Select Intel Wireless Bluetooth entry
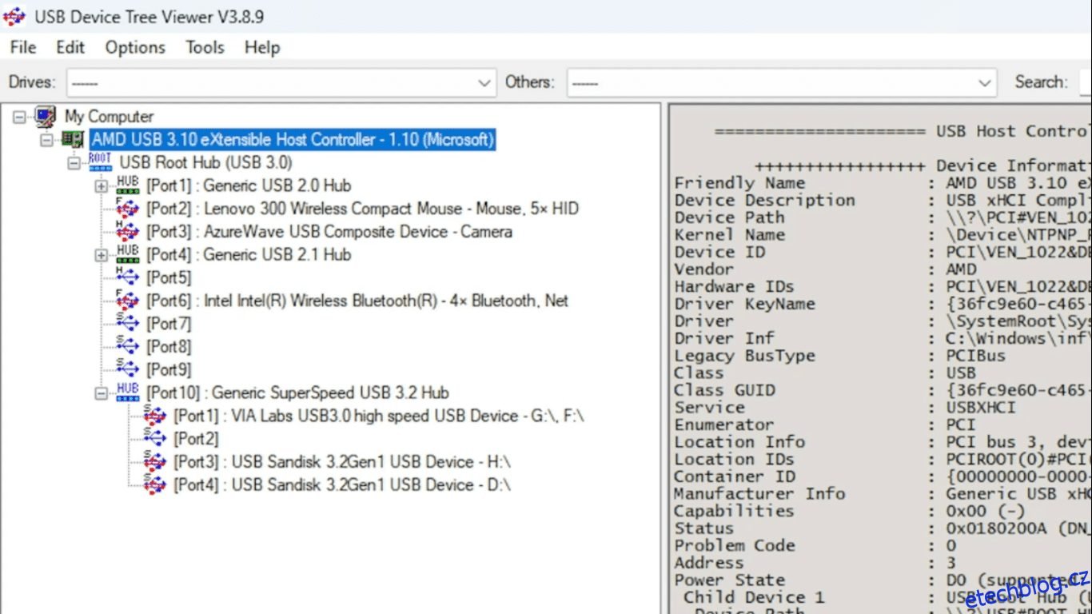Image resolution: width=1092 pixels, height=614 pixels. (x=357, y=301)
